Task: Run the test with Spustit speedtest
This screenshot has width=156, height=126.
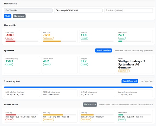Action: [104, 50]
